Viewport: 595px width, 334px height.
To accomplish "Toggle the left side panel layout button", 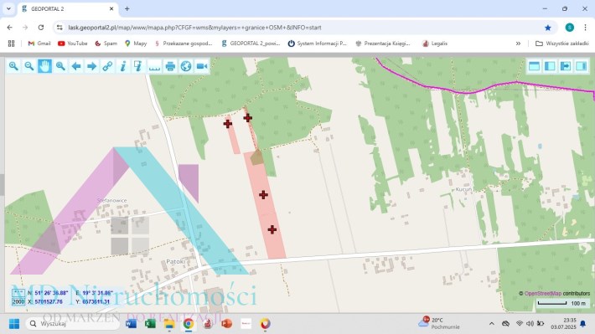I will [x=550, y=66].
